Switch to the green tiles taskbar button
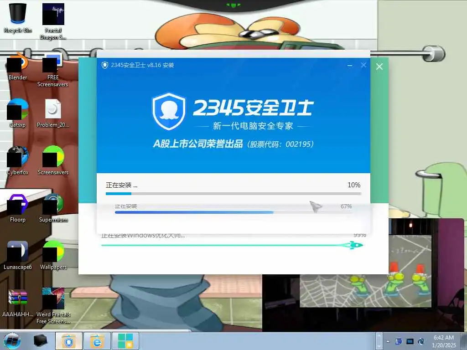467x350 pixels. tap(125, 341)
